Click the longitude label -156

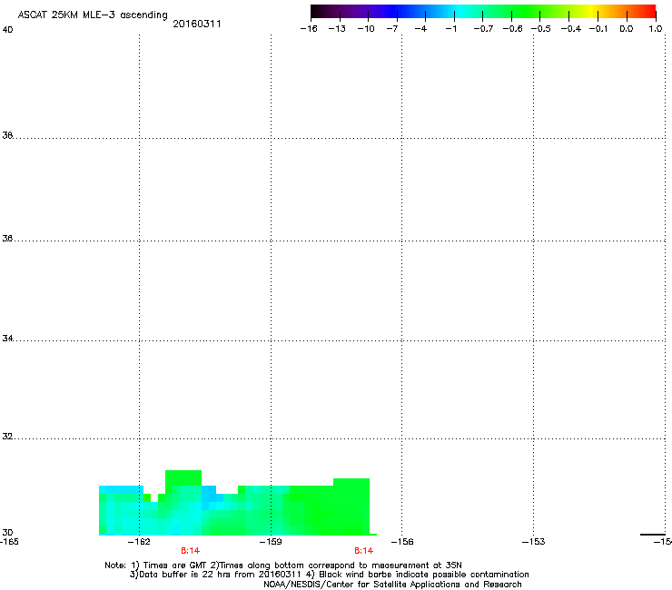pos(402,542)
